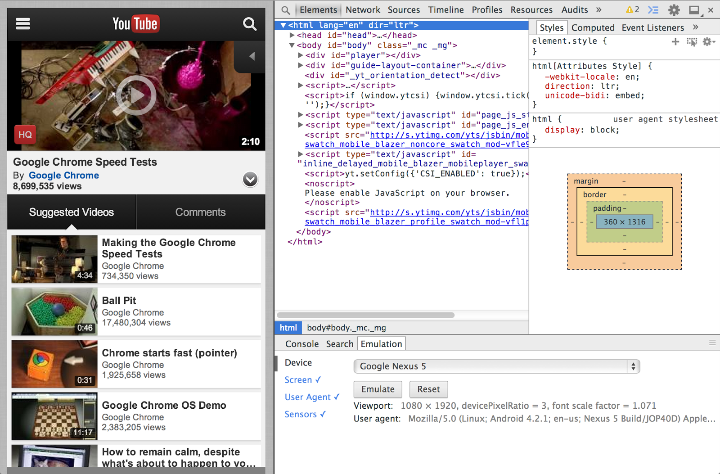Click the YouTube search magnifier icon
This screenshot has height=474, width=720.
click(x=250, y=24)
